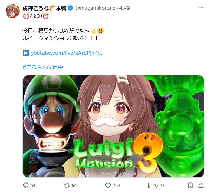Click the retweet arrows icon
The height and width of the screenshot is (193, 210).
point(67,185)
